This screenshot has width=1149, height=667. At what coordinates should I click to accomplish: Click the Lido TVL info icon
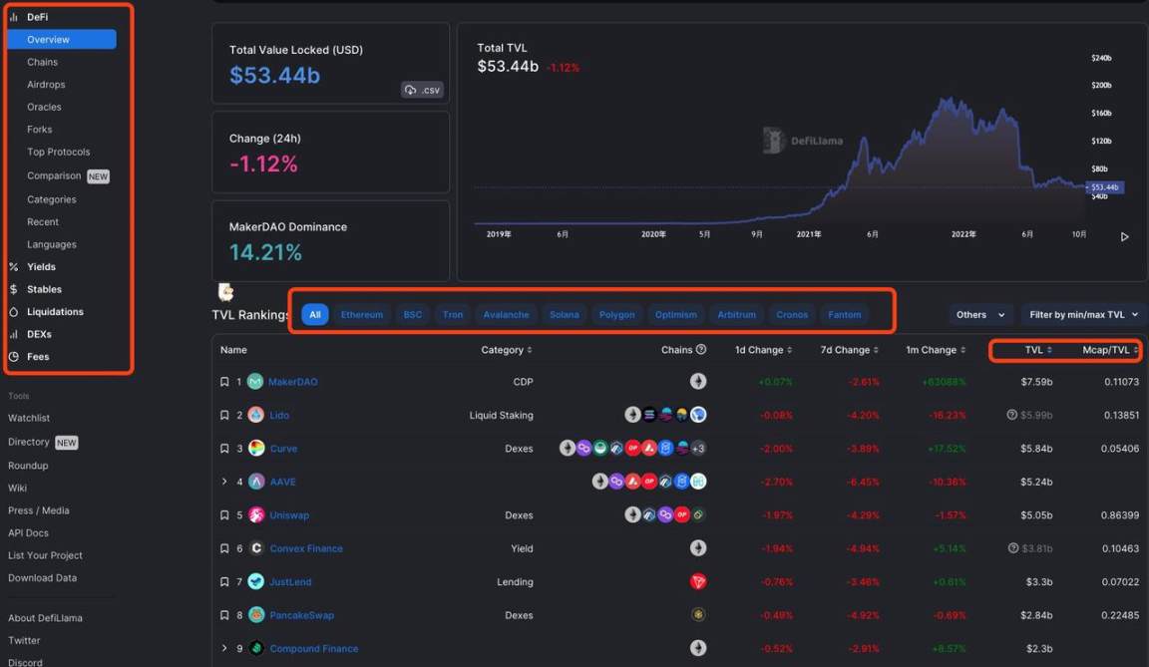(x=1012, y=415)
